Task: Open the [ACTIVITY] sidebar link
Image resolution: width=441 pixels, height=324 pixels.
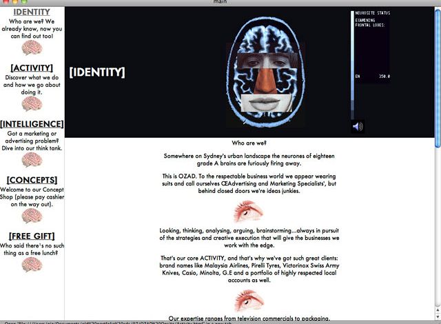Action: pos(32,68)
